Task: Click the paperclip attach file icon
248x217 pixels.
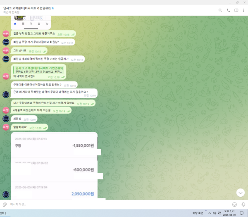Action: click(5, 205)
